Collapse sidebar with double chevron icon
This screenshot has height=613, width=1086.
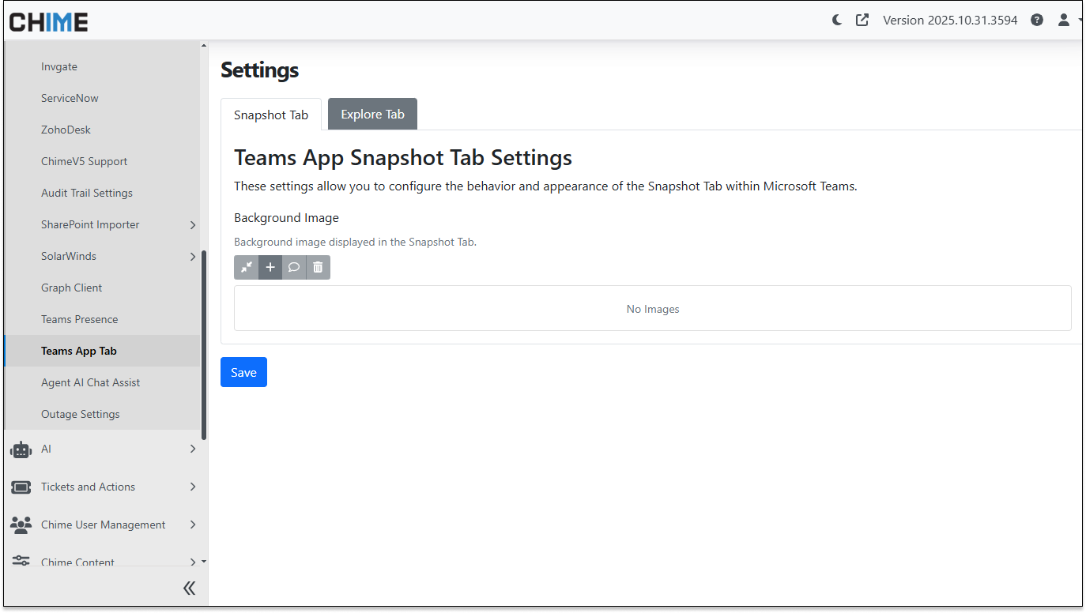click(189, 588)
